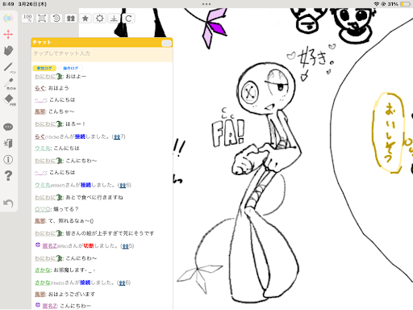The width and height of the screenshot is (413, 310).
Task: Open the participants people icon
Action: click(71, 19)
